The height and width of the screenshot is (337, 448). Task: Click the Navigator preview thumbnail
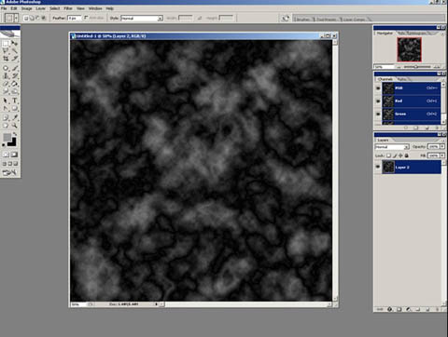point(410,49)
